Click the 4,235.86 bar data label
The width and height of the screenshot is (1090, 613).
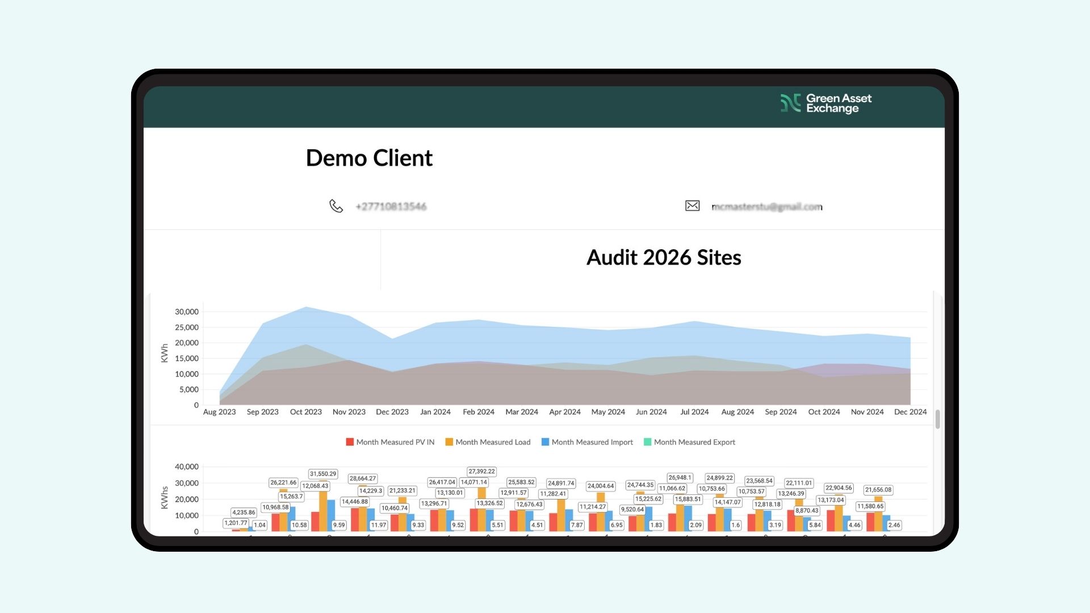click(x=244, y=513)
